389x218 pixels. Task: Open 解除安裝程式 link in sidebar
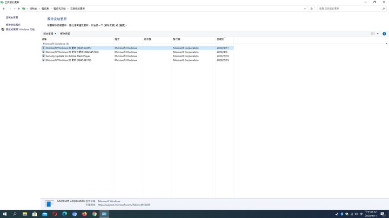13,25
